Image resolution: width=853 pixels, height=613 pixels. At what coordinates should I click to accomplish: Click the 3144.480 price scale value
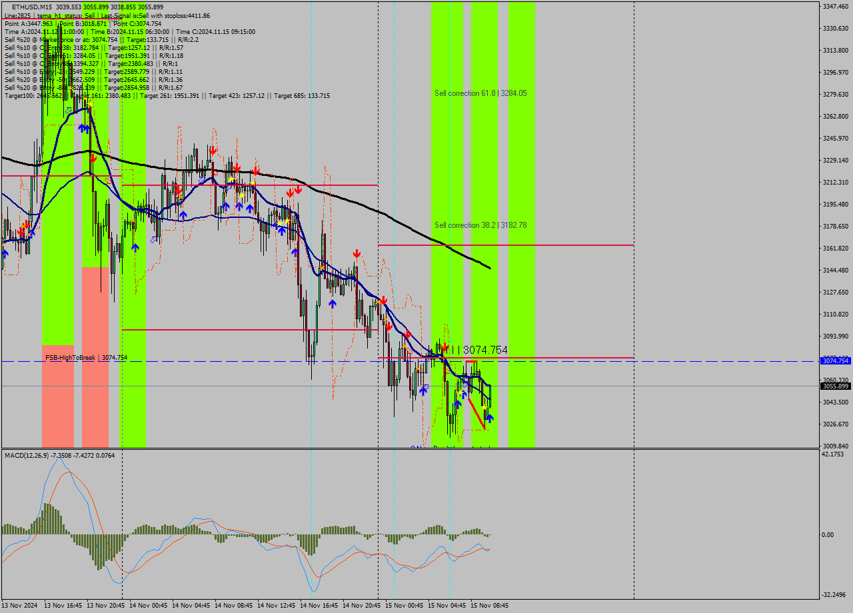[x=836, y=271]
